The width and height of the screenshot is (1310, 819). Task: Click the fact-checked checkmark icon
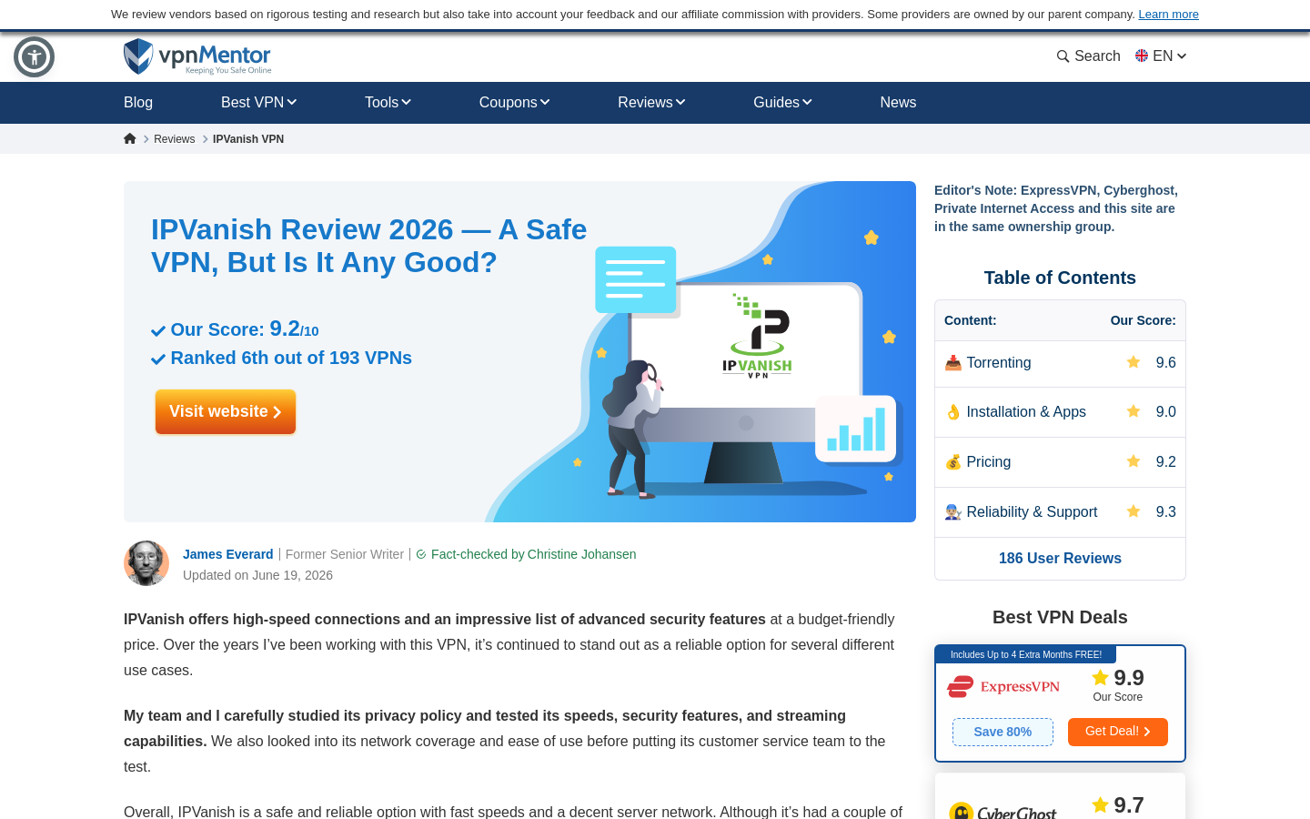(x=421, y=554)
